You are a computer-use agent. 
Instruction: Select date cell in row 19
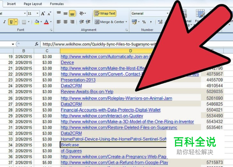pos(24,57)
